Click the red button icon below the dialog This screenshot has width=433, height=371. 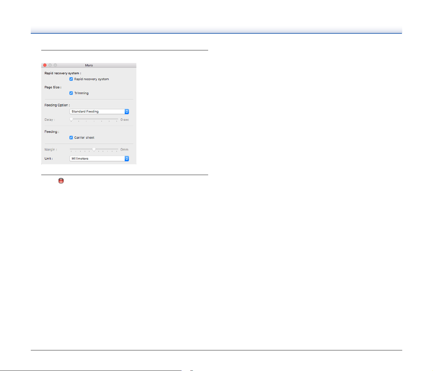(x=61, y=181)
